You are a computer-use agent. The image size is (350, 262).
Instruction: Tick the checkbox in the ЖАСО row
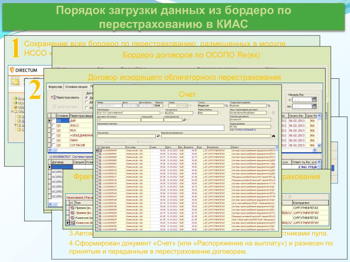coord(53,126)
